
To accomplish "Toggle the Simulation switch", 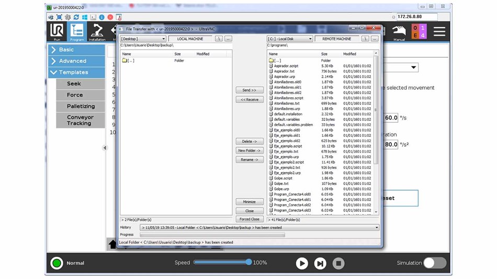I will click(434, 263).
